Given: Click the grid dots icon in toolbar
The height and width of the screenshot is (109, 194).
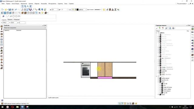Looking at the screenshot, I should (25, 9).
